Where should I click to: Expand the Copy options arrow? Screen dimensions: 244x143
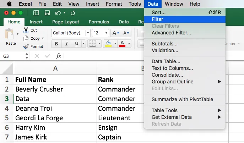point(43,38)
